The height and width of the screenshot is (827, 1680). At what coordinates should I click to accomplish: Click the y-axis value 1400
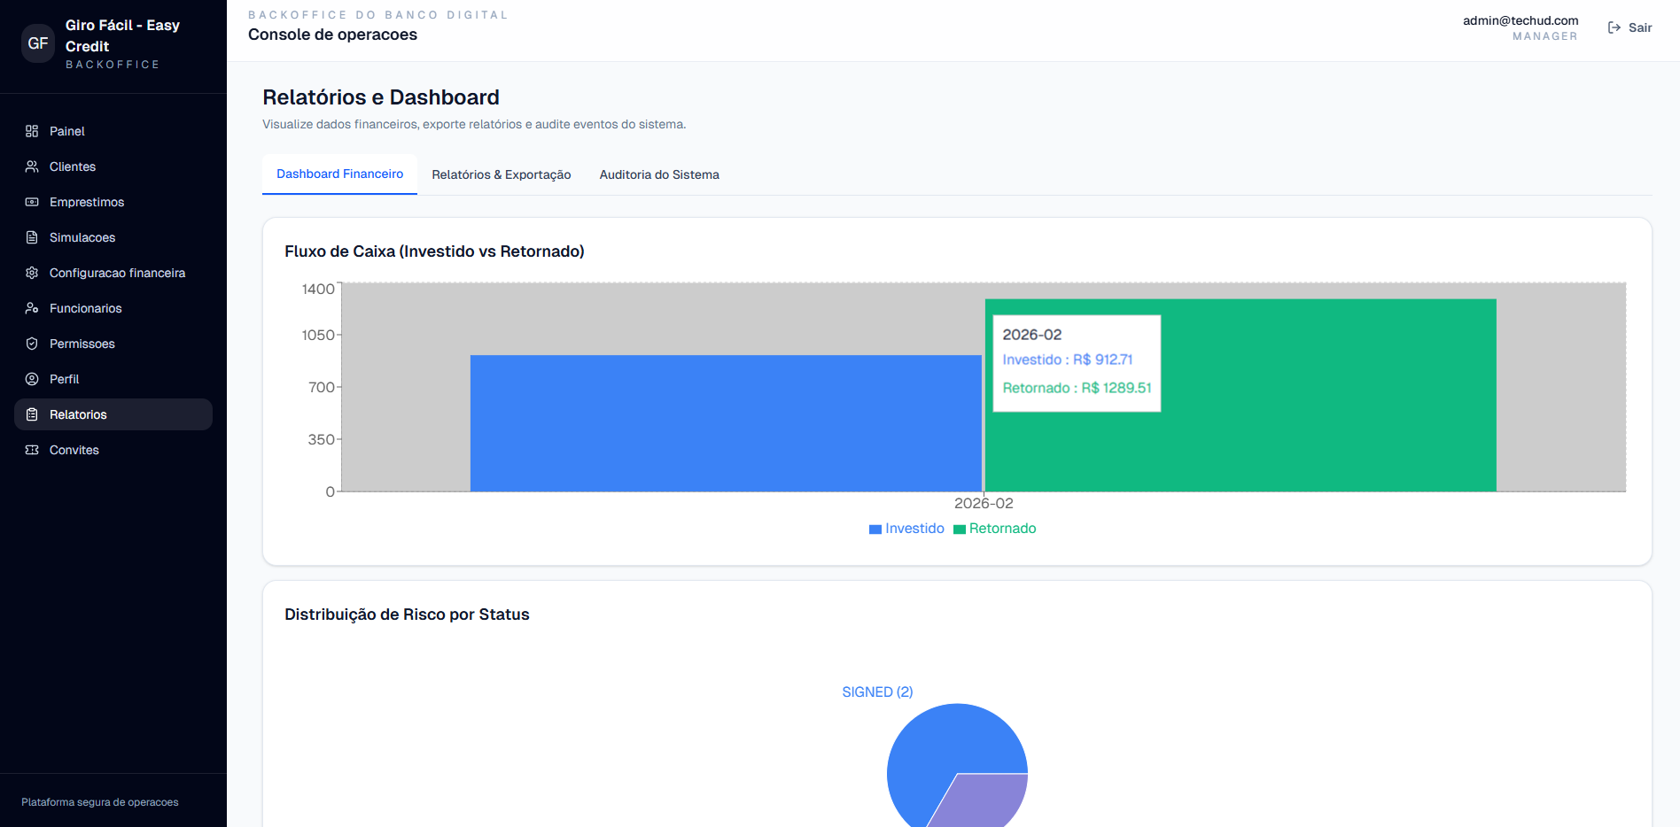(x=318, y=289)
